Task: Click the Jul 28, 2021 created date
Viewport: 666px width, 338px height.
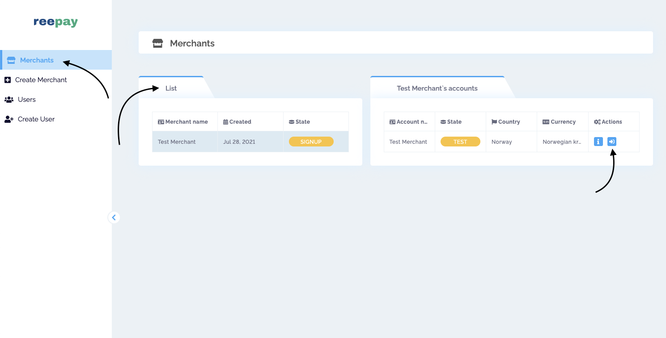Action: coord(239,142)
